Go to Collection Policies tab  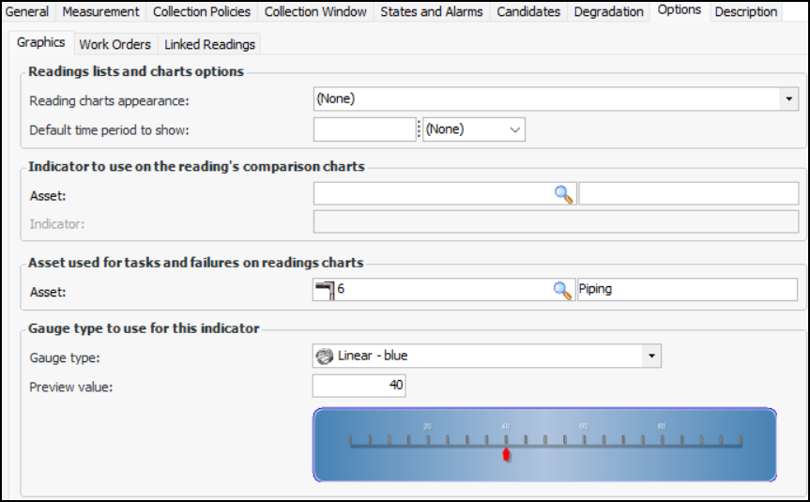[x=202, y=11]
